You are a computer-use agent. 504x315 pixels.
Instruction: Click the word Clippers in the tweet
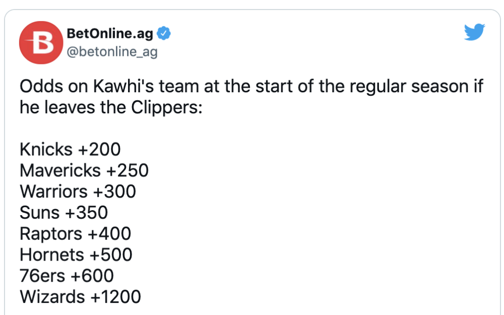pos(166,107)
